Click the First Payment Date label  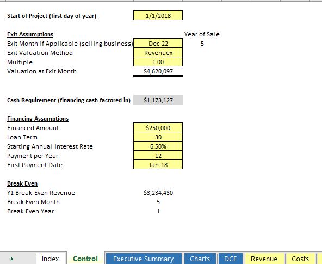[x=35, y=165]
